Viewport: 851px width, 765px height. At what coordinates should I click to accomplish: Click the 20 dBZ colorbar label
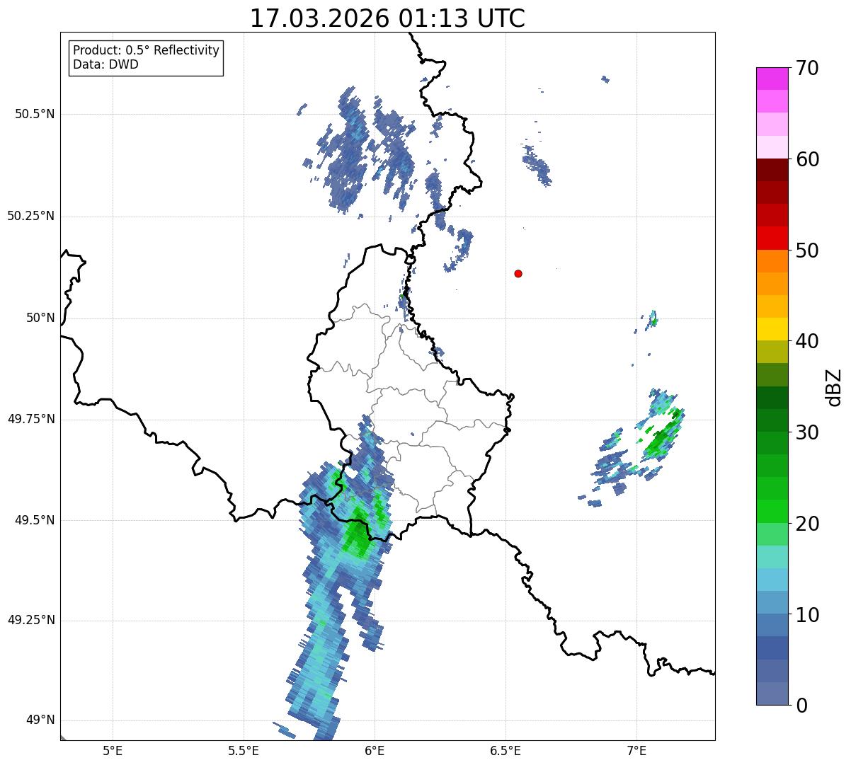click(x=806, y=524)
